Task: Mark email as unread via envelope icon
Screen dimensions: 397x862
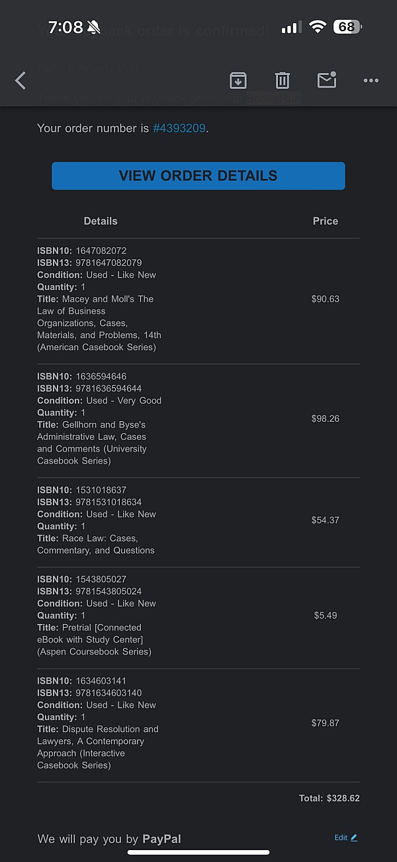Action: coord(327,80)
